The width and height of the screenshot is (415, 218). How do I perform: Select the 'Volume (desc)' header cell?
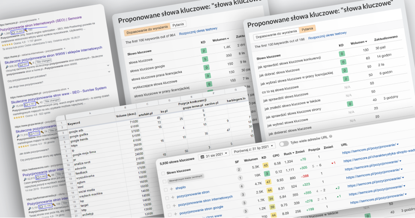tap(126, 115)
